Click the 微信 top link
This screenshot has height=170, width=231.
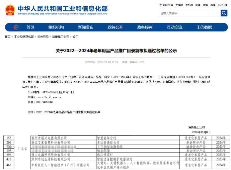pos(205,5)
